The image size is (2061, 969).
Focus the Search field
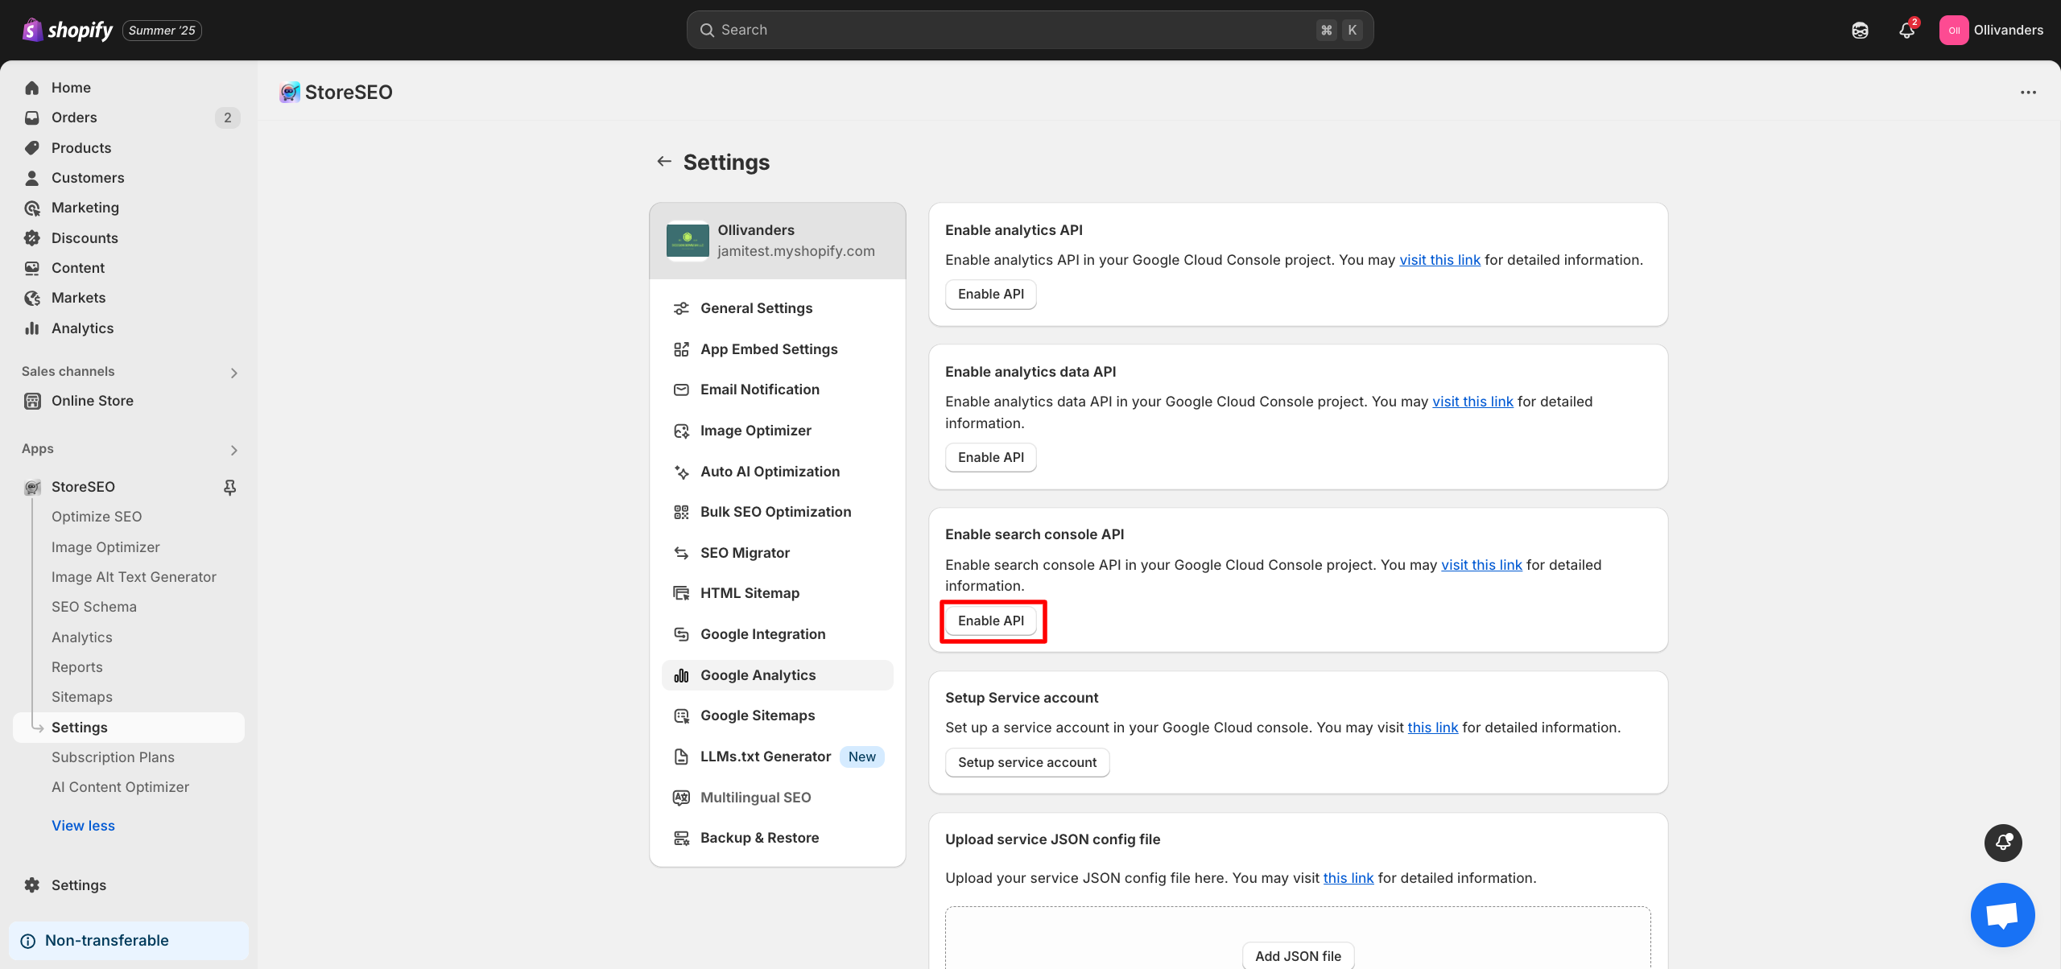[x=1030, y=30]
